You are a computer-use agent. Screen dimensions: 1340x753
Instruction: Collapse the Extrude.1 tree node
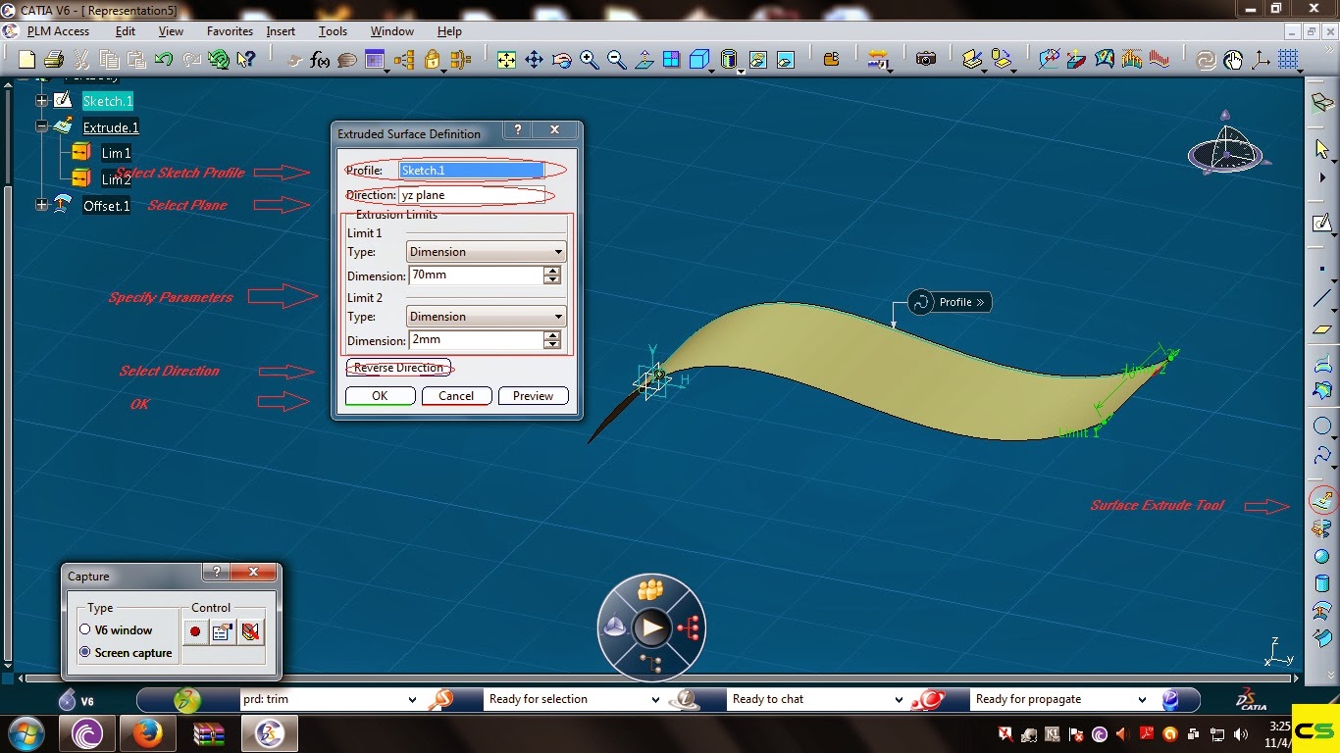(41, 126)
